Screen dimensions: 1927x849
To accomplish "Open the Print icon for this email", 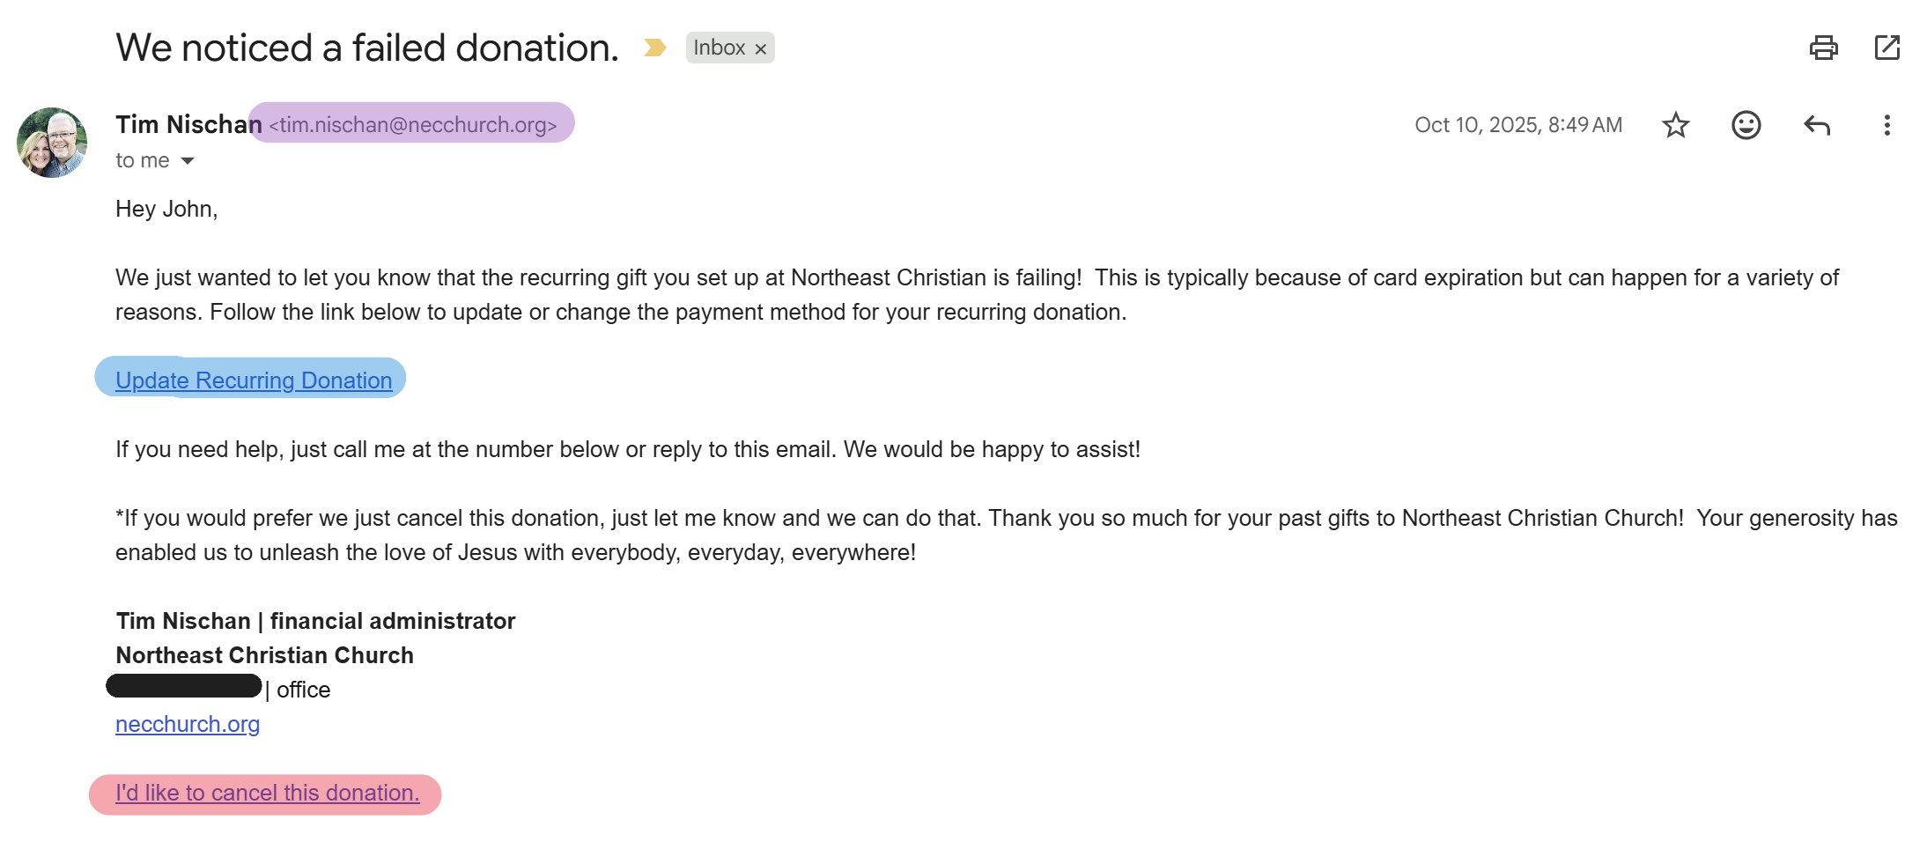I will pos(1823,48).
